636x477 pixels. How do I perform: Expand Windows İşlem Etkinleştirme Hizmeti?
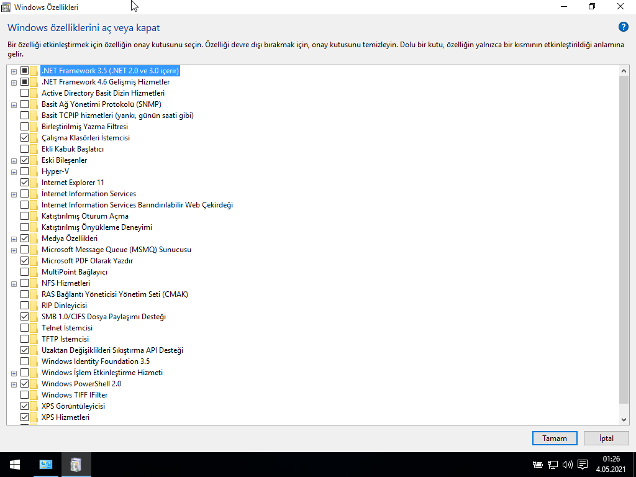click(14, 373)
